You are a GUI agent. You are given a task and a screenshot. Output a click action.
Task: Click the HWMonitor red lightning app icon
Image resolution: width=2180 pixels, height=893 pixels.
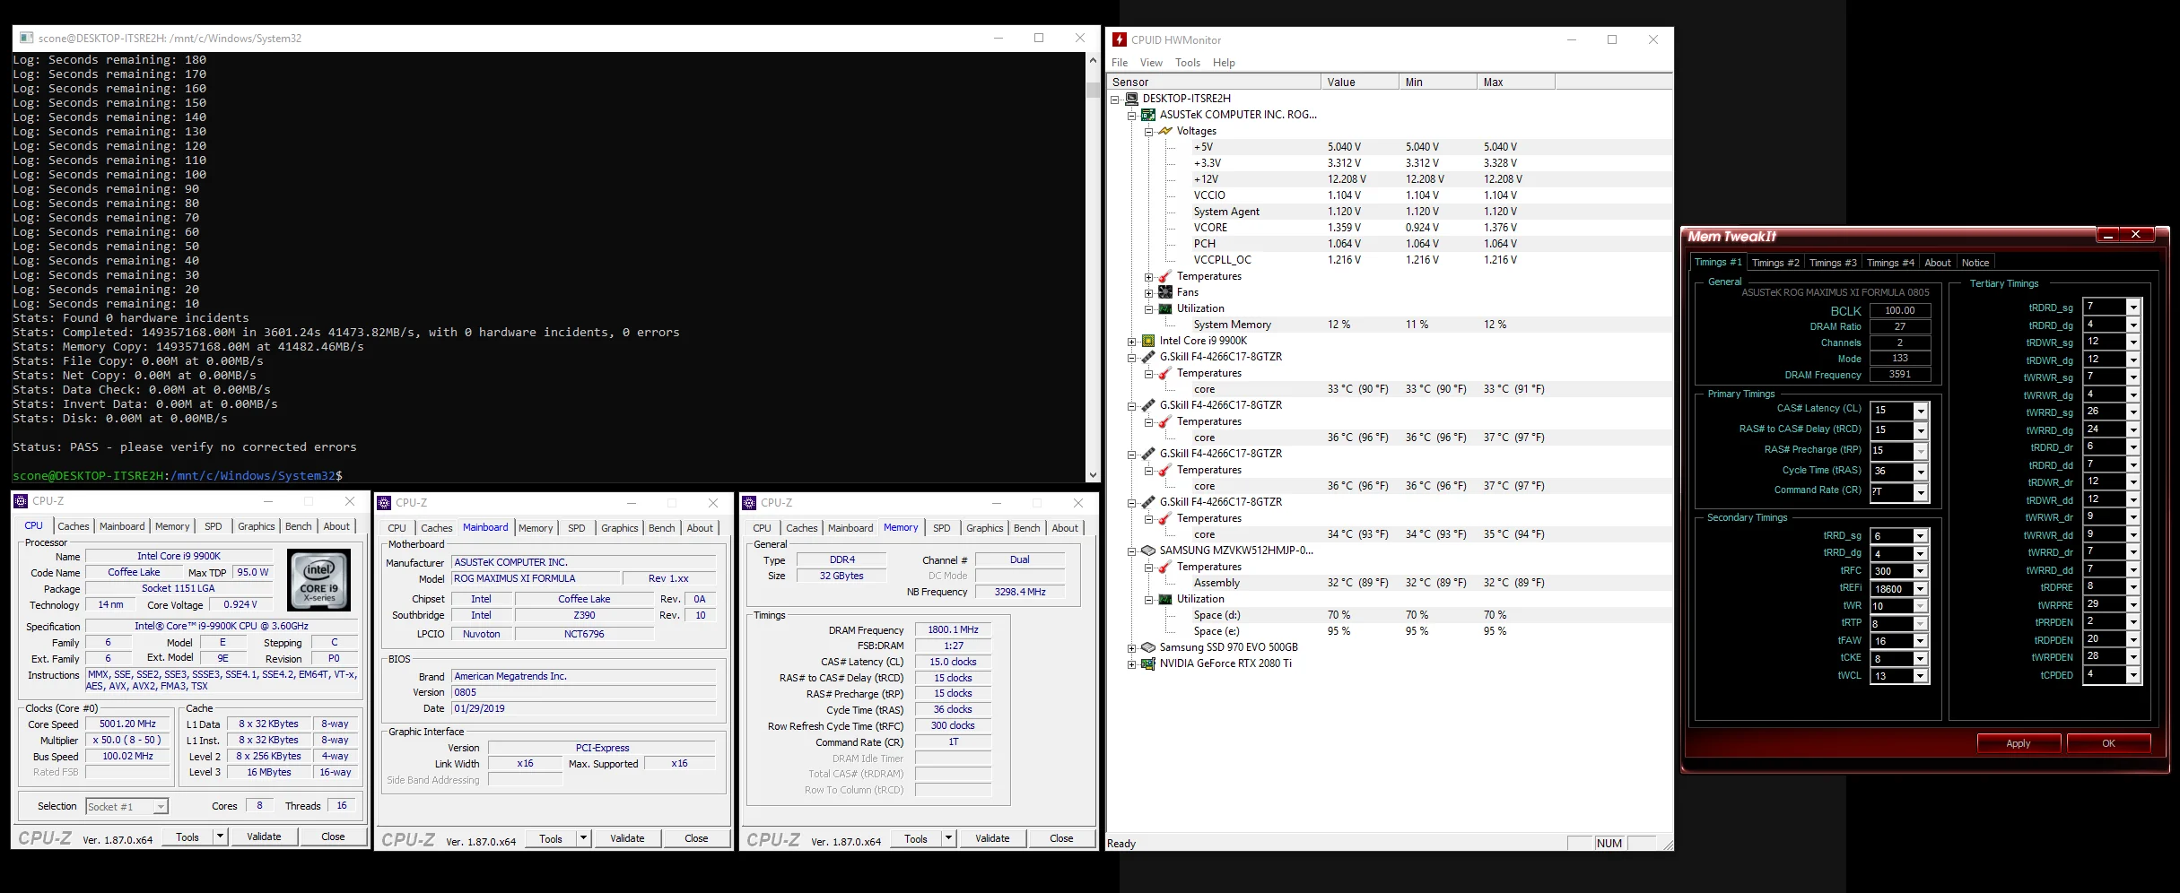[x=1120, y=39]
